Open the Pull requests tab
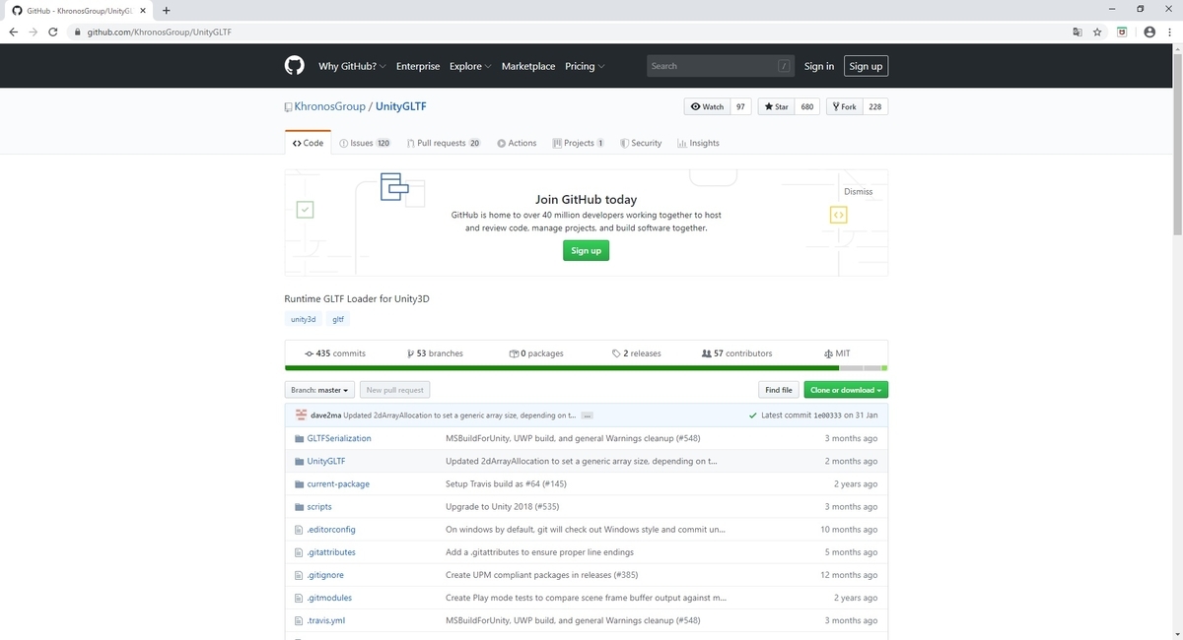This screenshot has height=640, width=1183. 444,143
